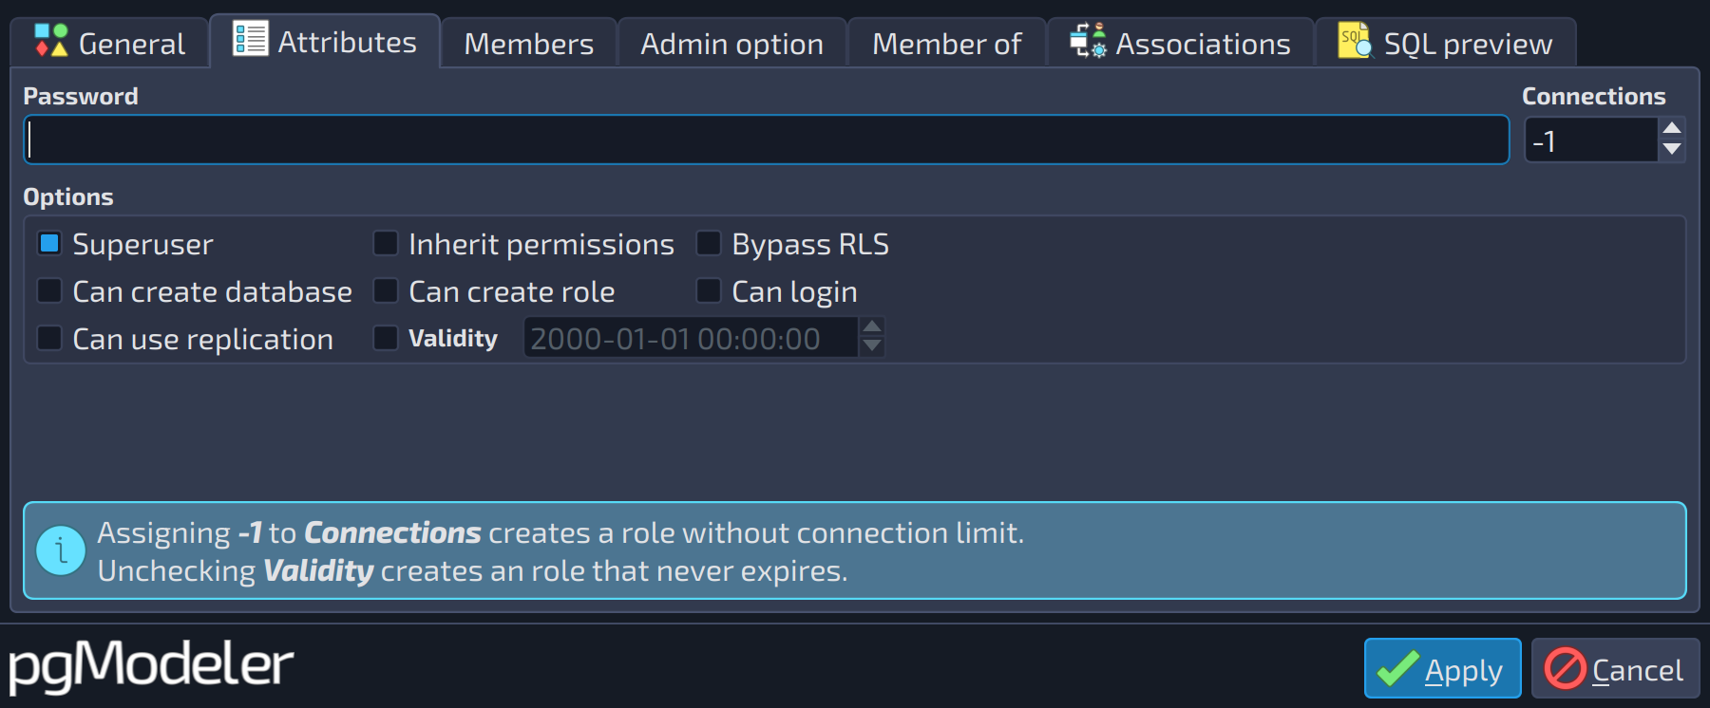Enable the Validity checkbox
Image resolution: width=1710 pixels, height=708 pixels.
pyautogui.click(x=386, y=338)
